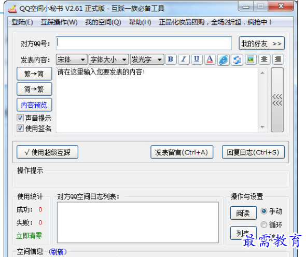
Task: Toggle the 使用签名 checkbox
Action: [20, 128]
